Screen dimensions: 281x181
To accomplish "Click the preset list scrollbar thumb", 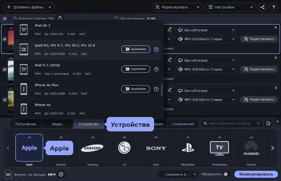I will 162,90.
